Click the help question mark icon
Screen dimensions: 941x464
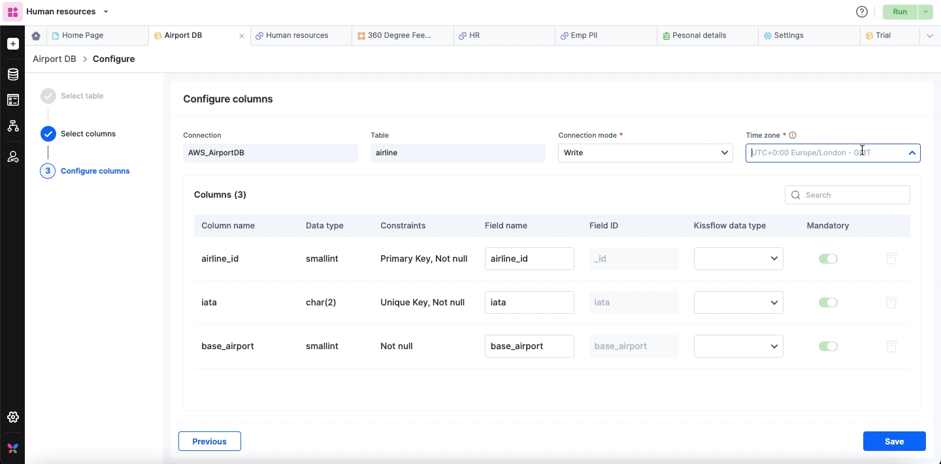click(861, 12)
